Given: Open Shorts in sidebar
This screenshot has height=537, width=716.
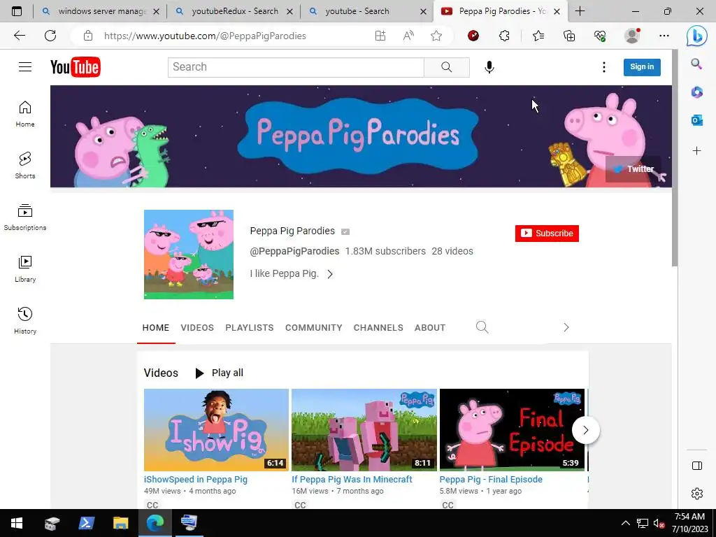Looking at the screenshot, I should 25,165.
